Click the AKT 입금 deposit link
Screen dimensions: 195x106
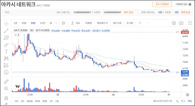pyautogui.click(x=128, y=12)
